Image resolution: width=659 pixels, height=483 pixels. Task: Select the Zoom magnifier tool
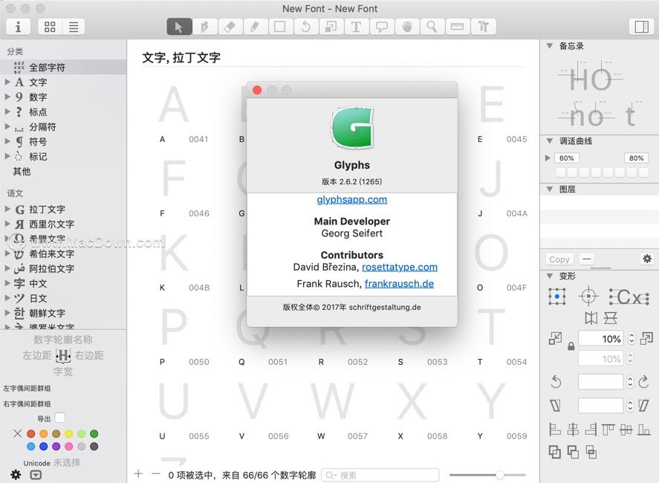[432, 27]
